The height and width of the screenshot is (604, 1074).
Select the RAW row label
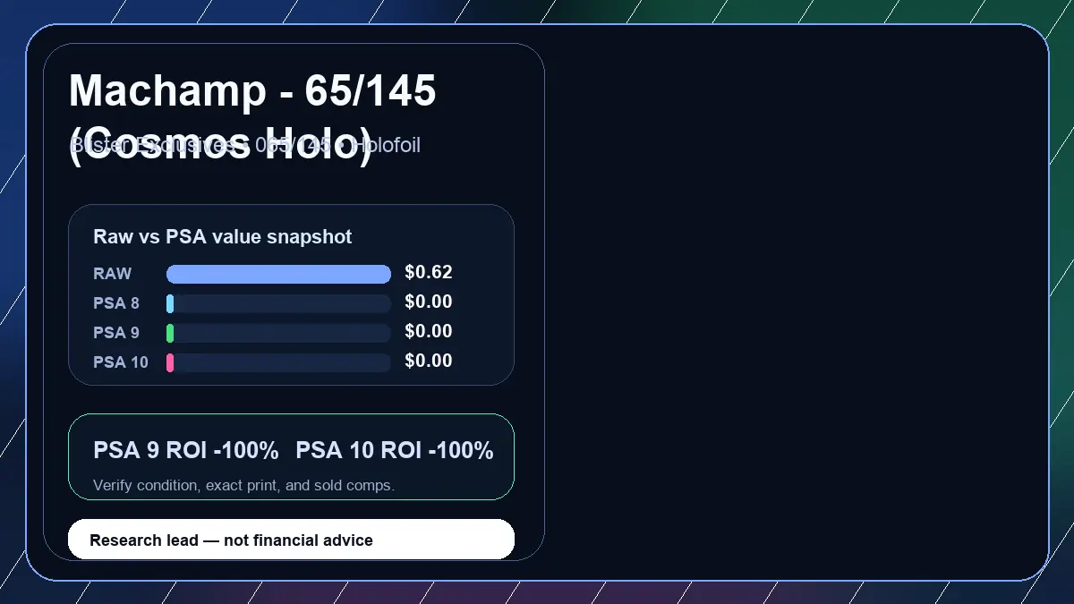click(x=113, y=274)
